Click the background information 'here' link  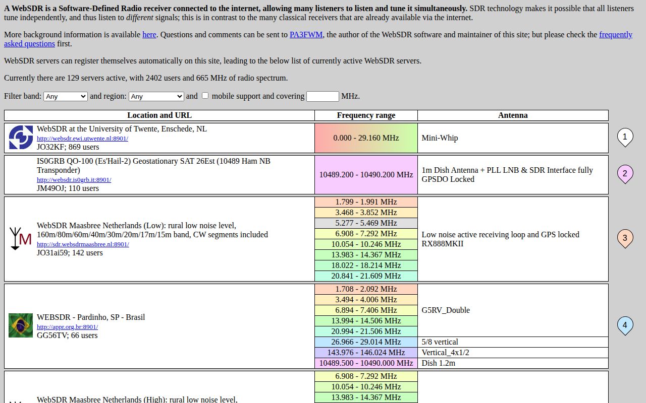[149, 34]
